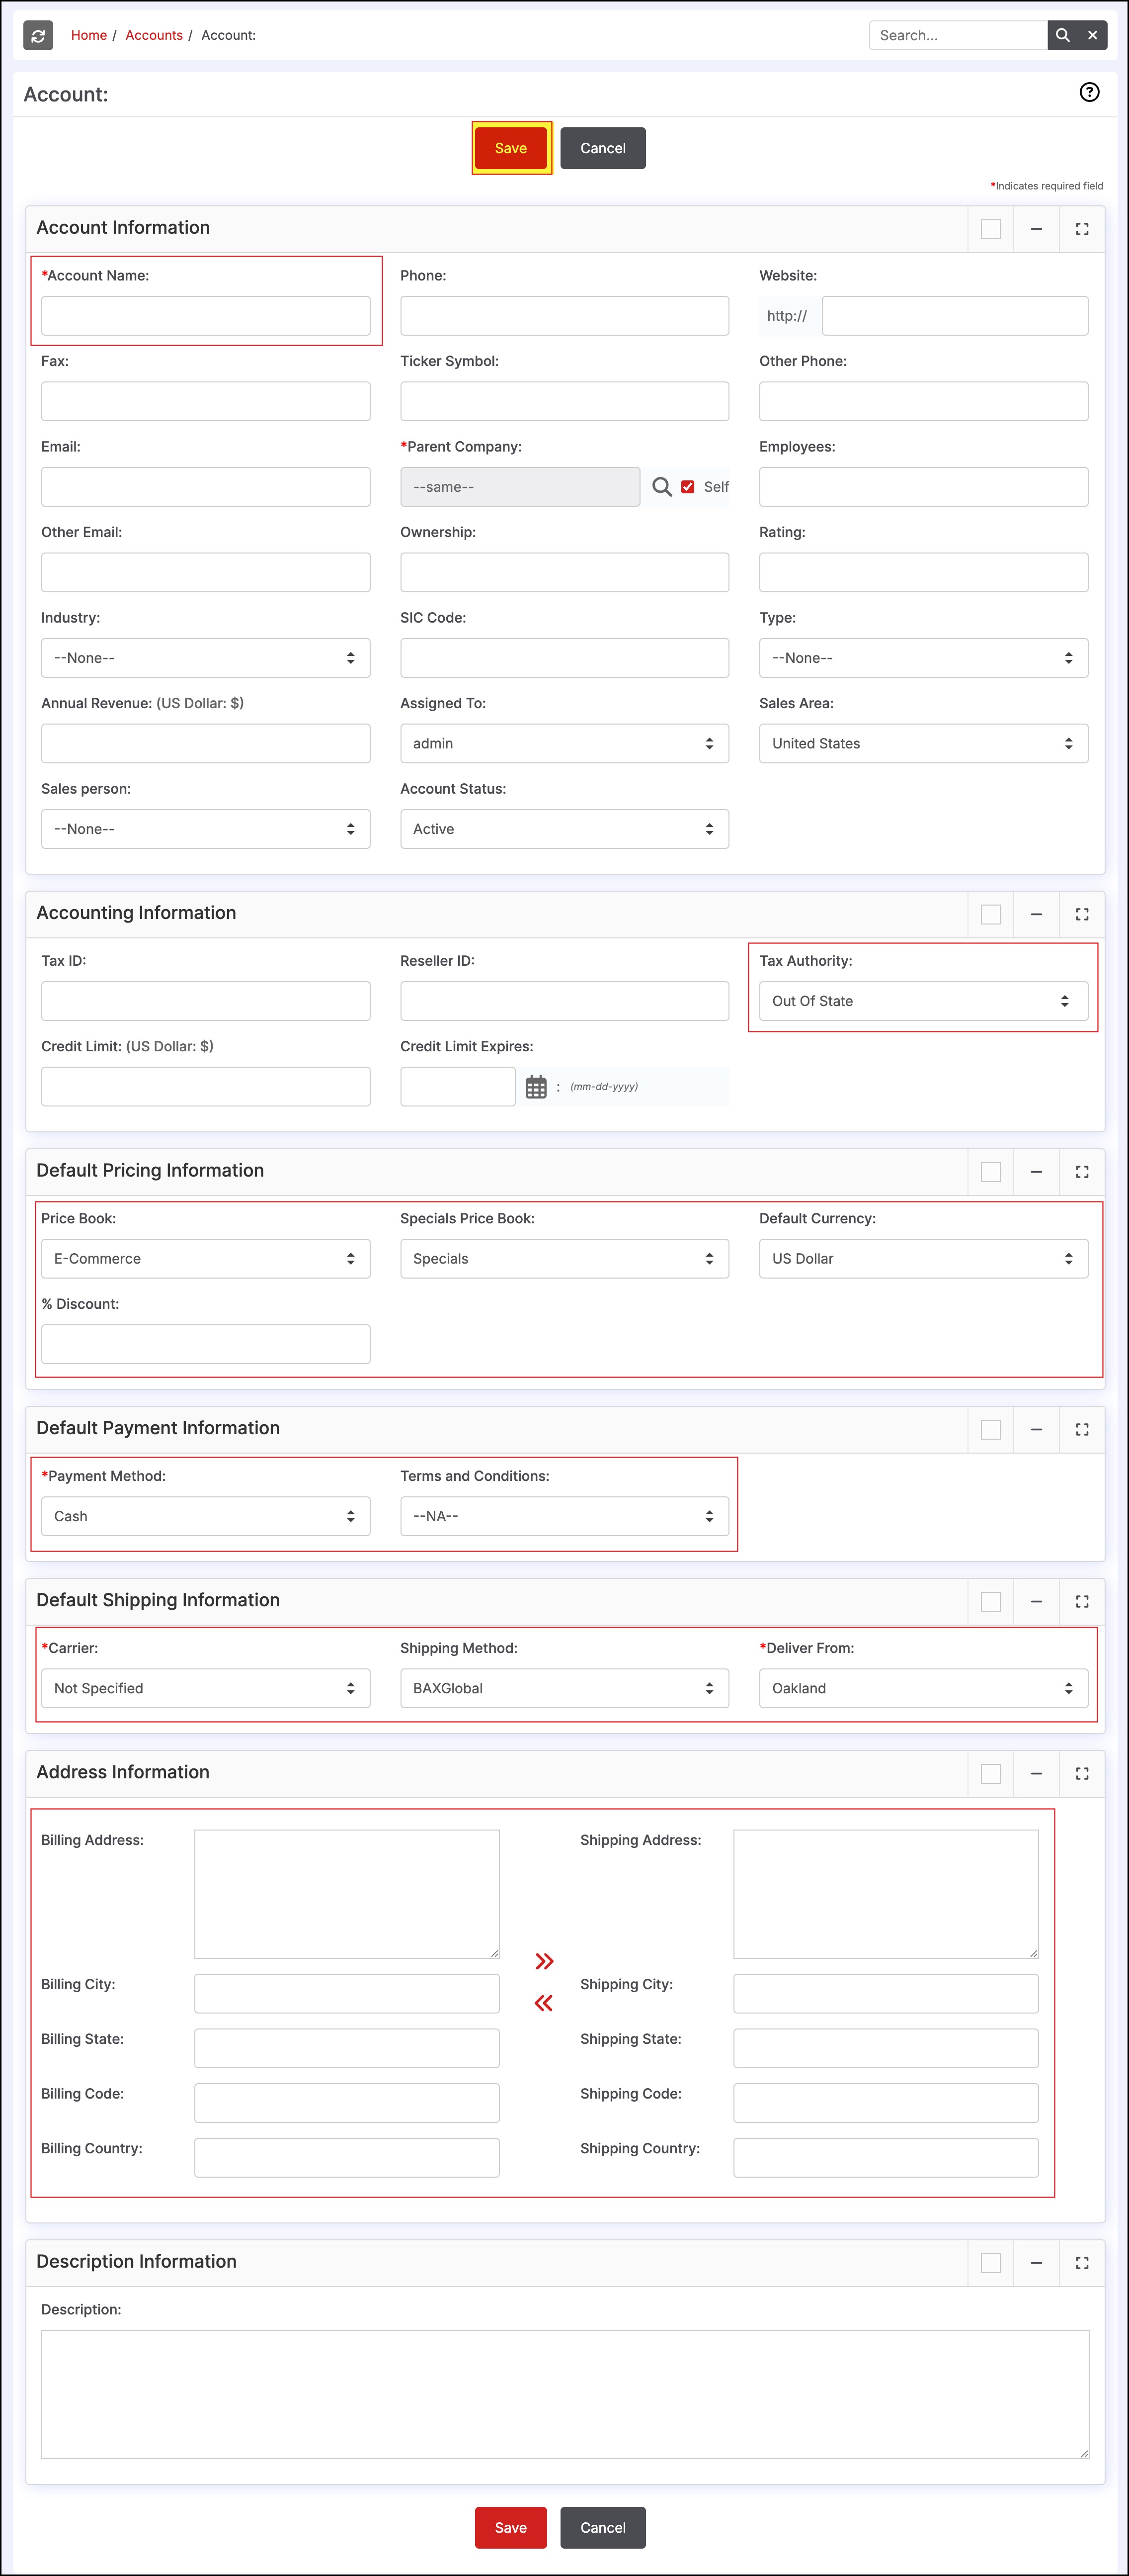The height and width of the screenshot is (2576, 1129).
Task: Collapse the Default Shipping Information panel
Action: point(1036,1602)
